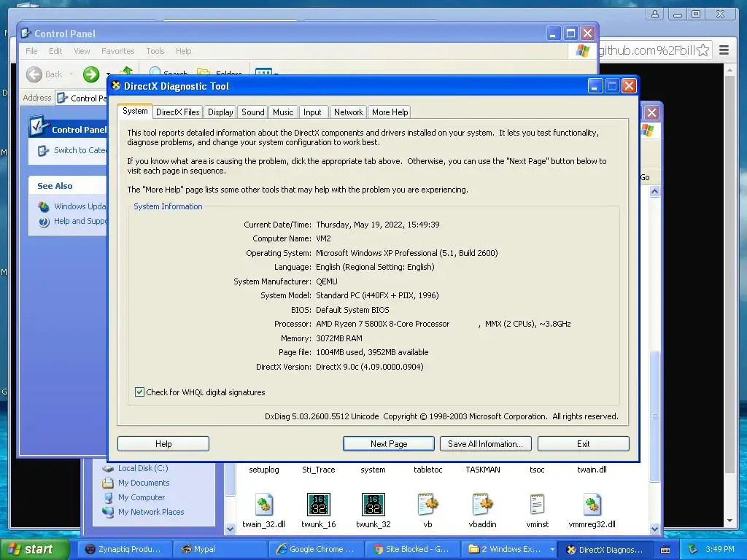Select the vmmreg32.dll file icon
Image resolution: width=747 pixels, height=560 pixels.
[x=592, y=505]
